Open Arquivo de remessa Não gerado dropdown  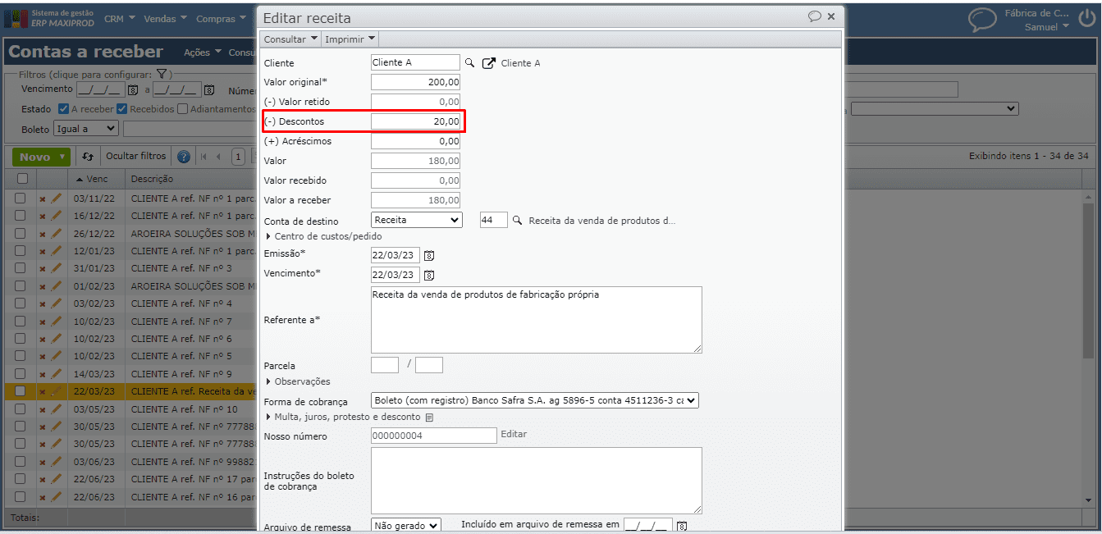pos(406,525)
